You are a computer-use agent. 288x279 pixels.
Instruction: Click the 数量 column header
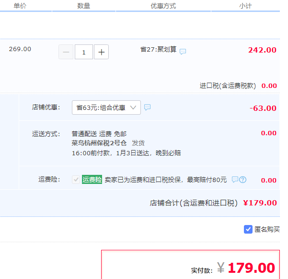83,6
